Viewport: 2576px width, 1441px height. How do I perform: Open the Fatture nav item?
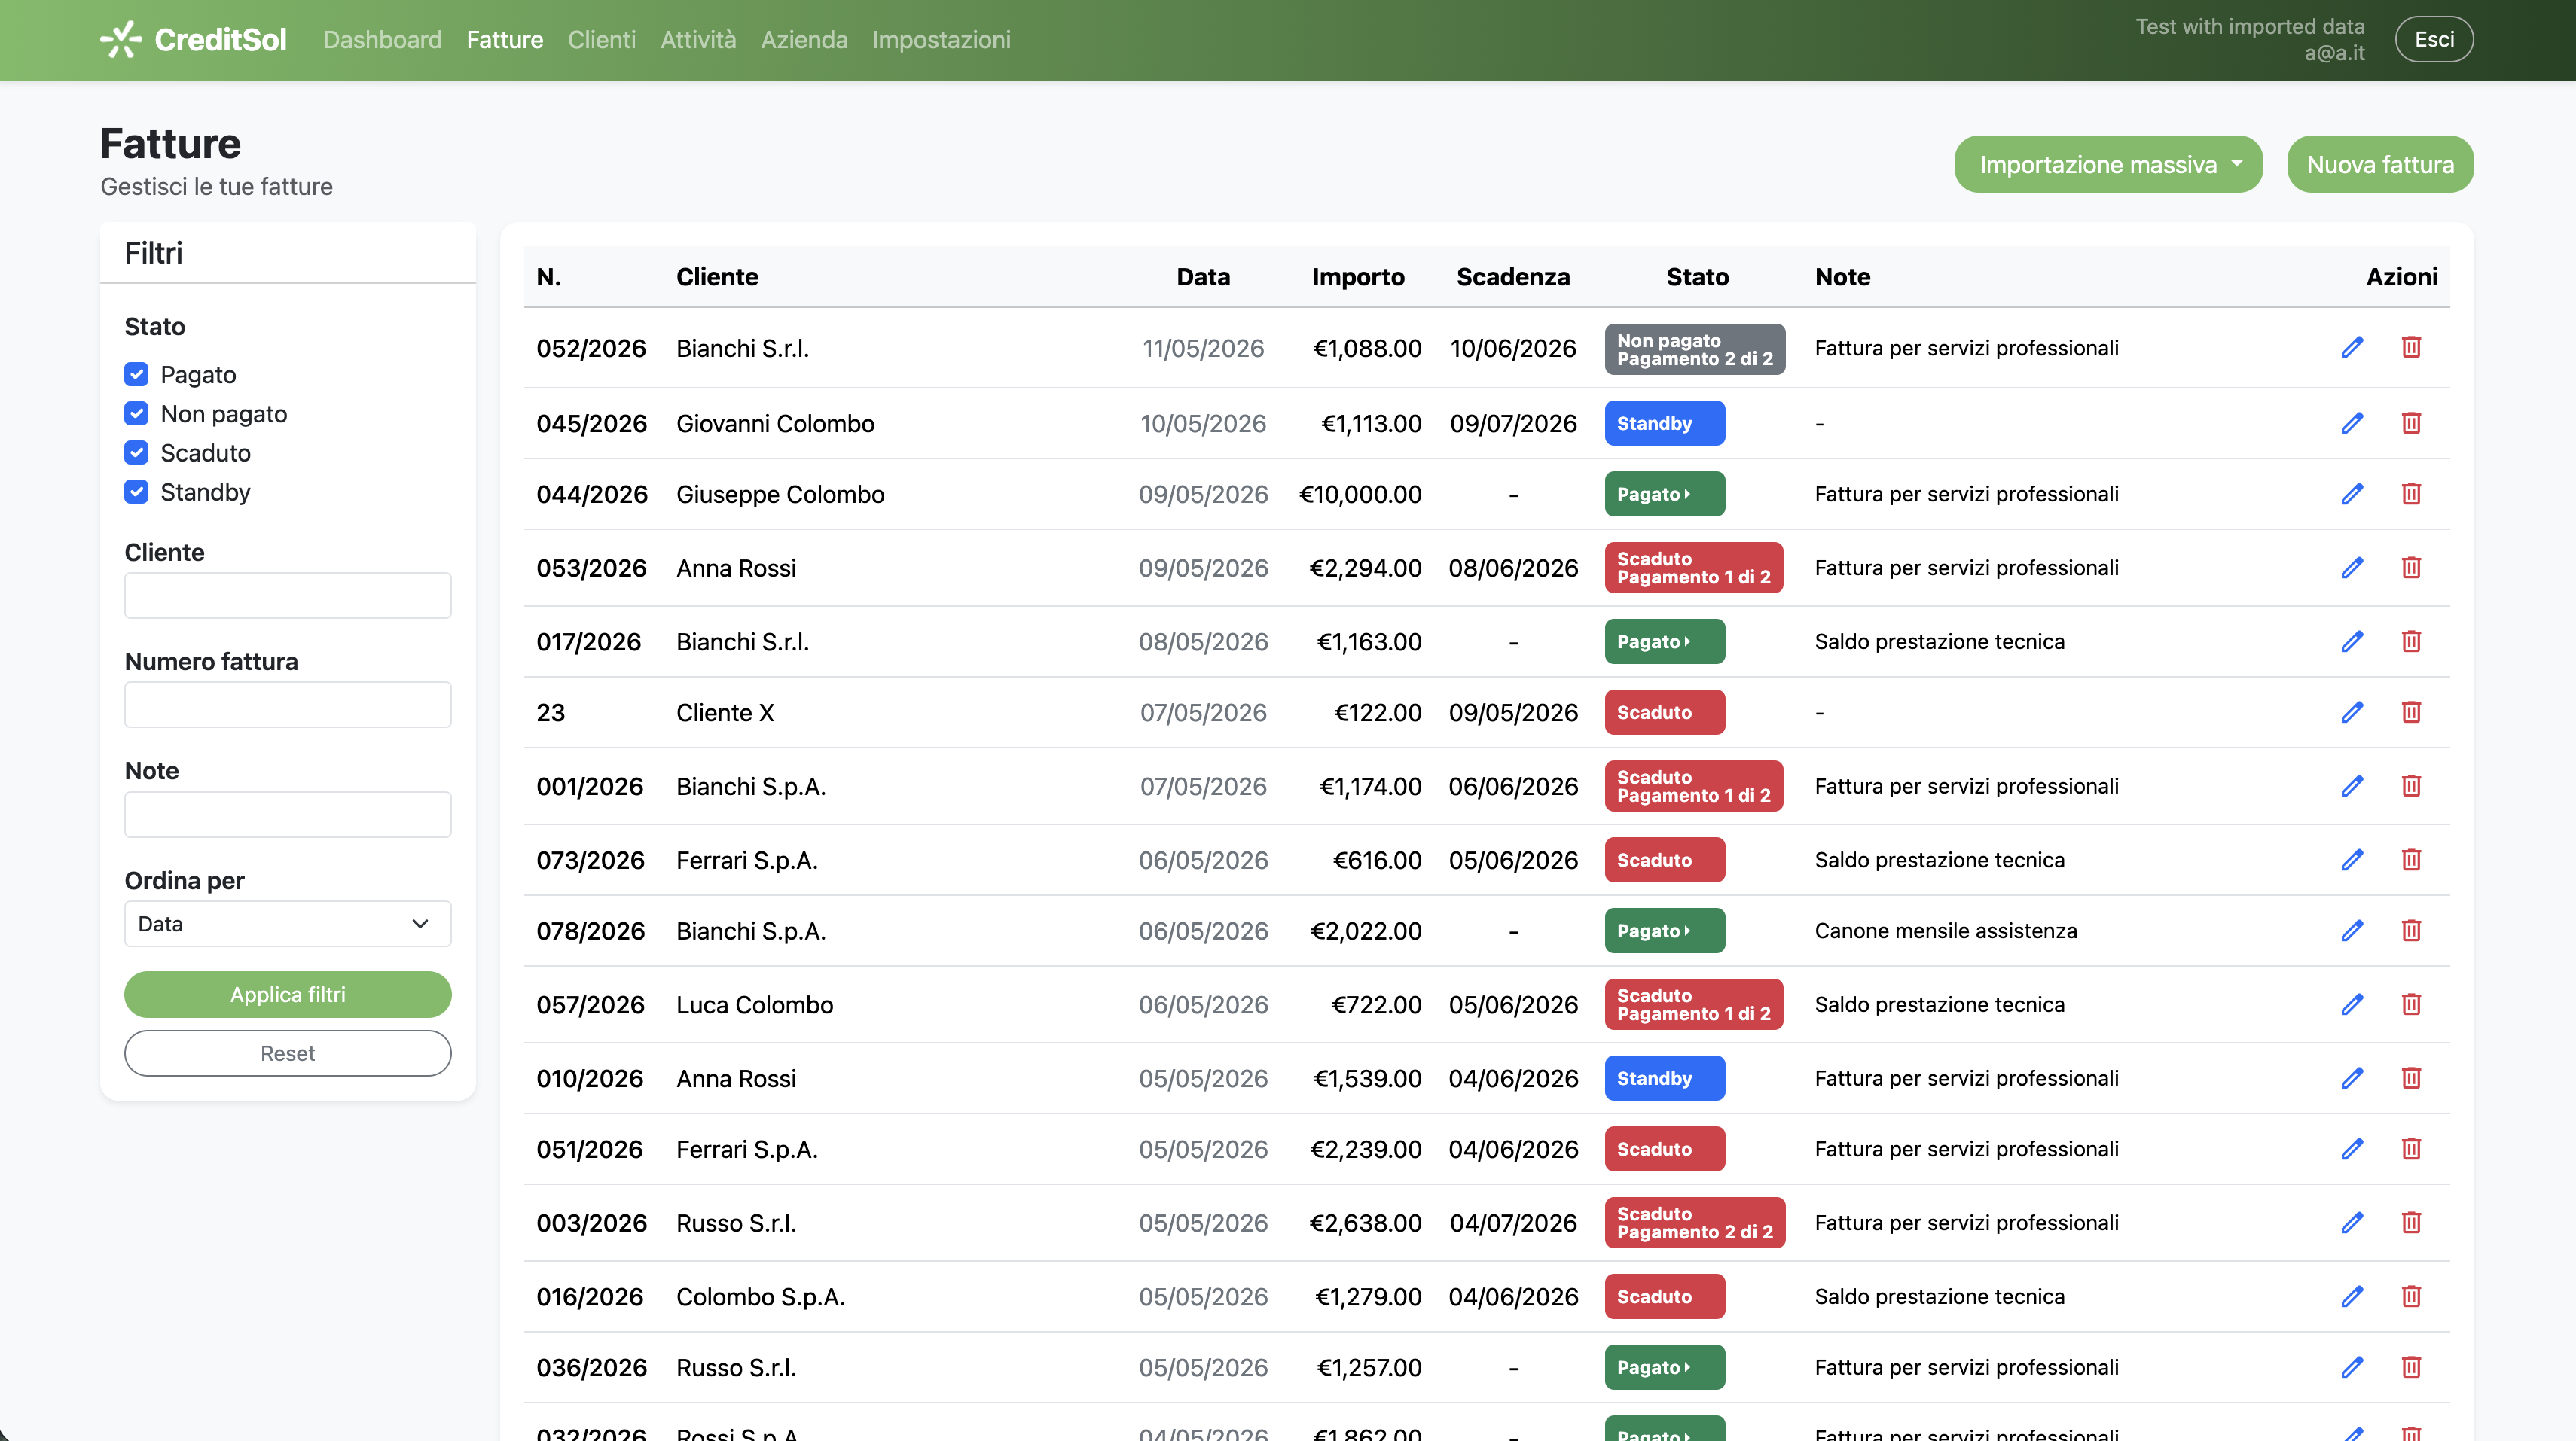[505, 40]
